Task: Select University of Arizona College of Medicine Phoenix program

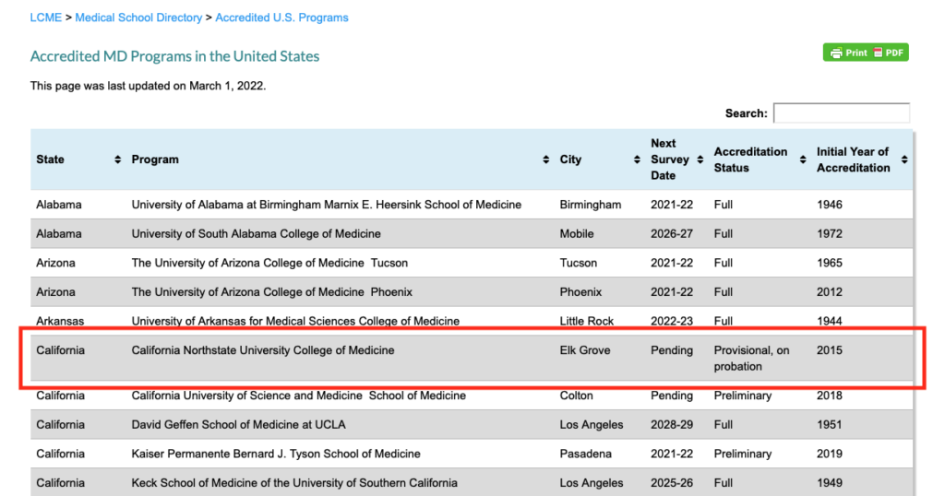Action: [x=272, y=292]
